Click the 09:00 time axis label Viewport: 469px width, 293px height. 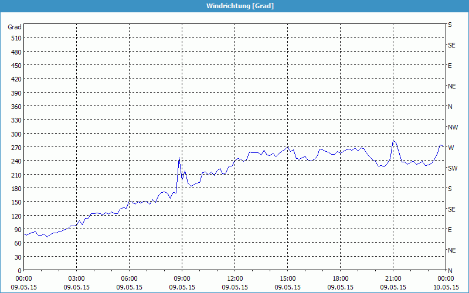[182, 279]
